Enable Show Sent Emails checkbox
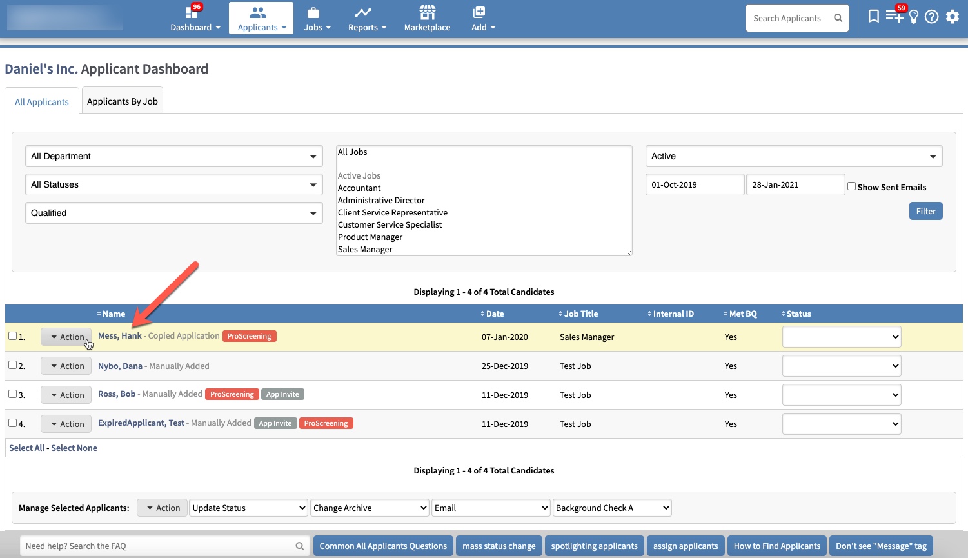This screenshot has height=558, width=968. tap(851, 186)
